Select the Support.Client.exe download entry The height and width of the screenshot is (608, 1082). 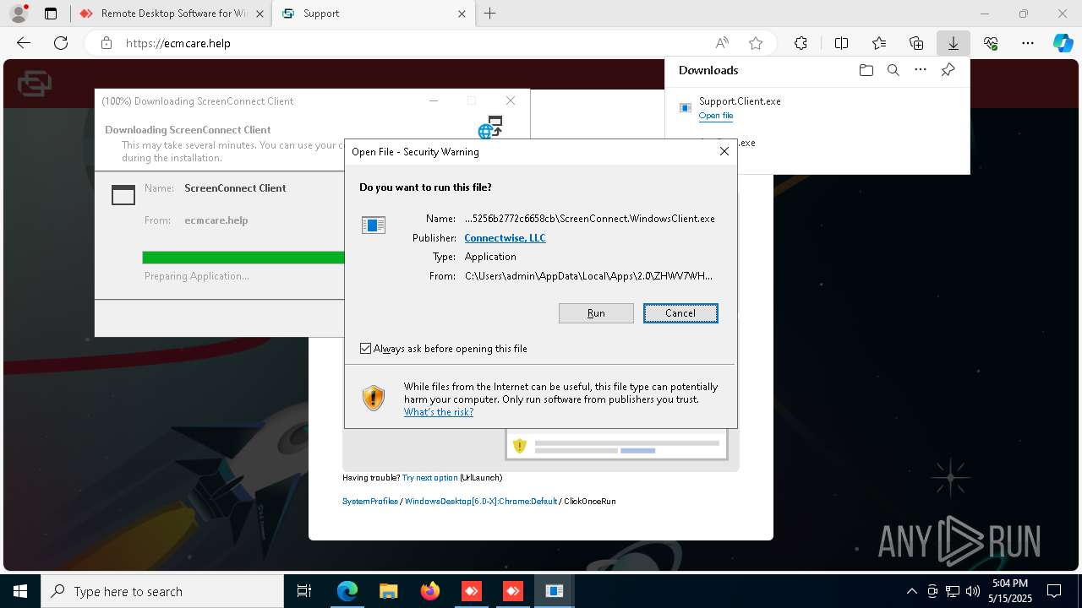[x=817, y=108]
